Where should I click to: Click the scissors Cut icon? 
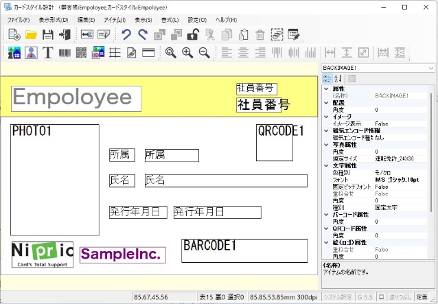click(x=210, y=34)
